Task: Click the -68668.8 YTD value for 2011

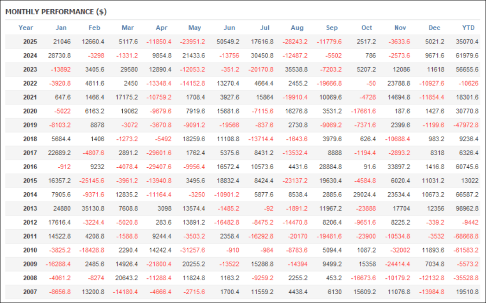Action: (x=465, y=236)
